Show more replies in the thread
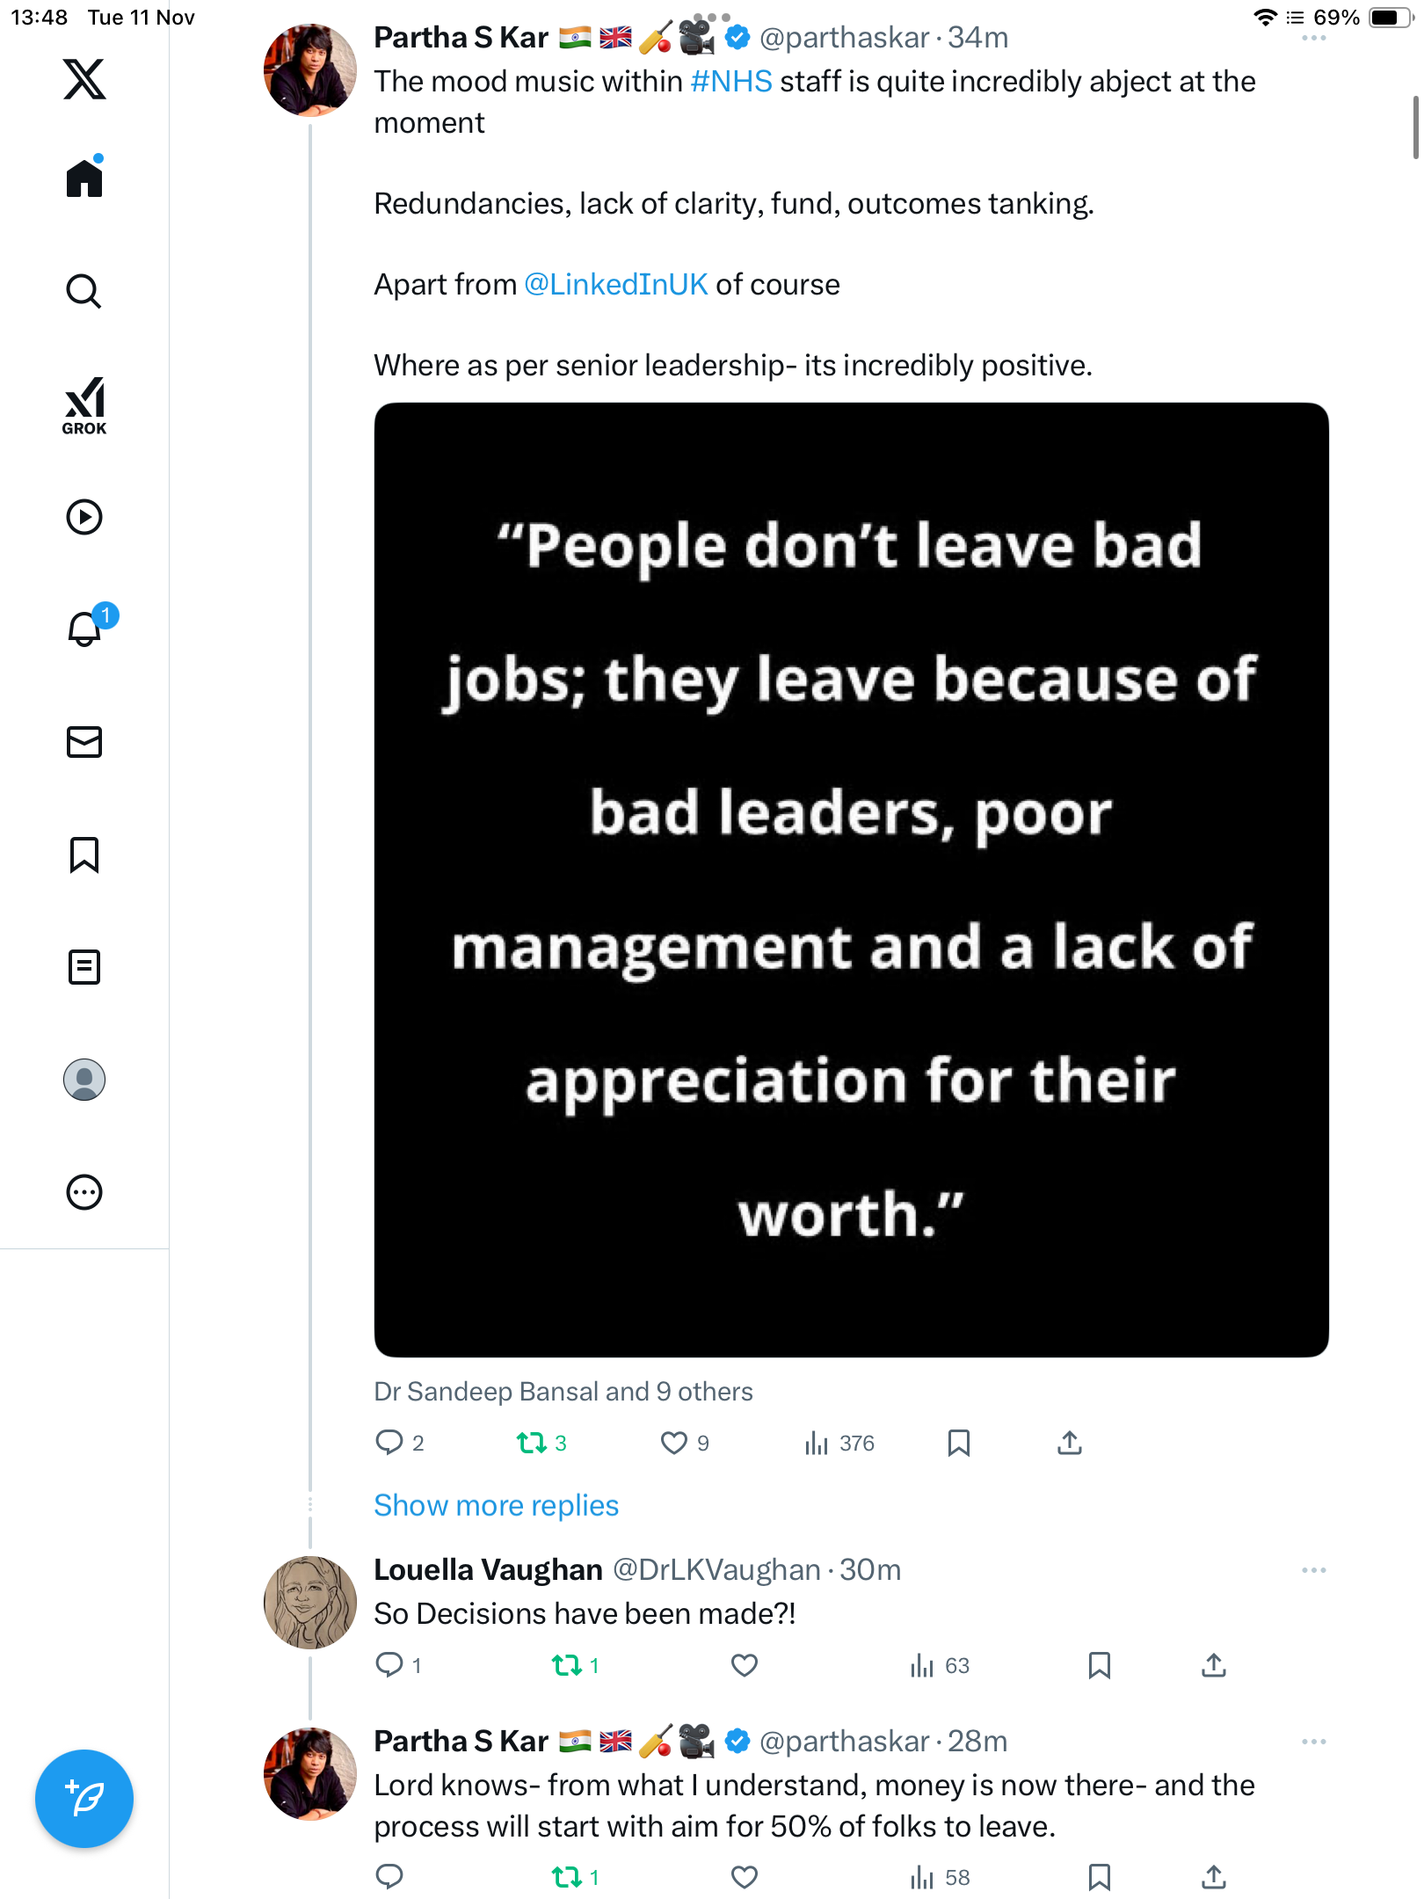The image size is (1424, 1899). (496, 1506)
